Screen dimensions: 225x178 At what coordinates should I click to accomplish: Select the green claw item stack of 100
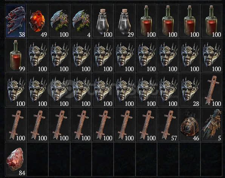pos(59,21)
